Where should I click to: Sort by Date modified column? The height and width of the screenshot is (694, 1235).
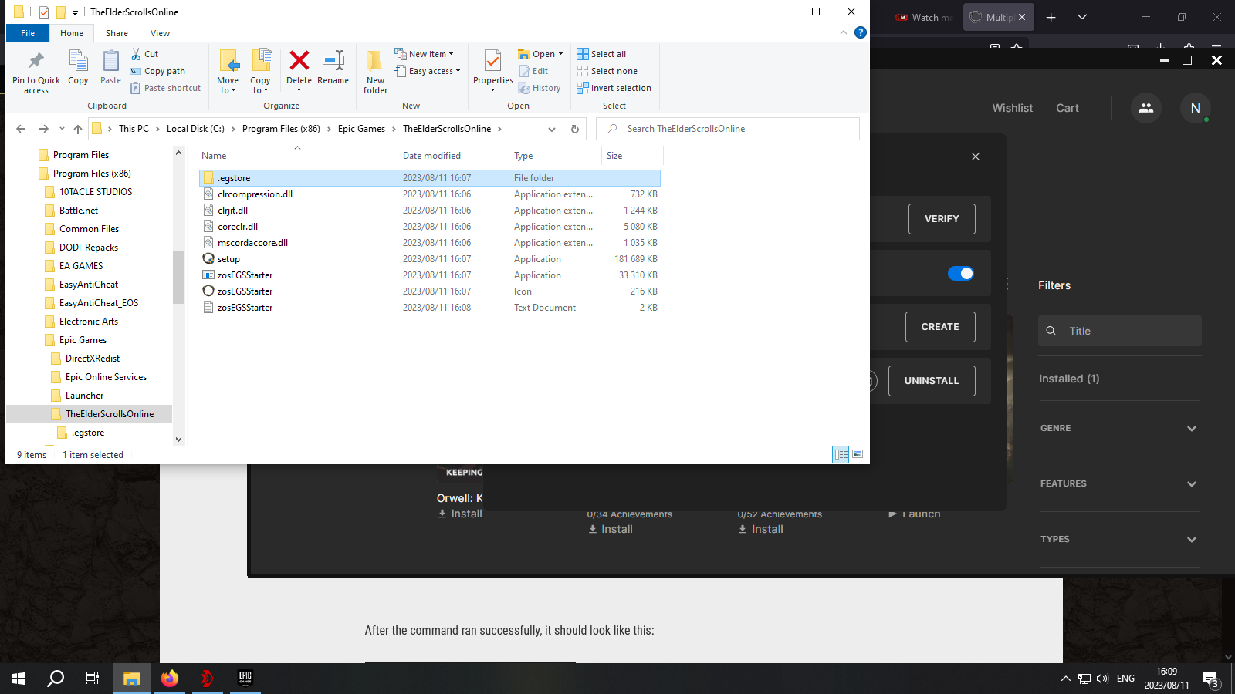point(453,156)
